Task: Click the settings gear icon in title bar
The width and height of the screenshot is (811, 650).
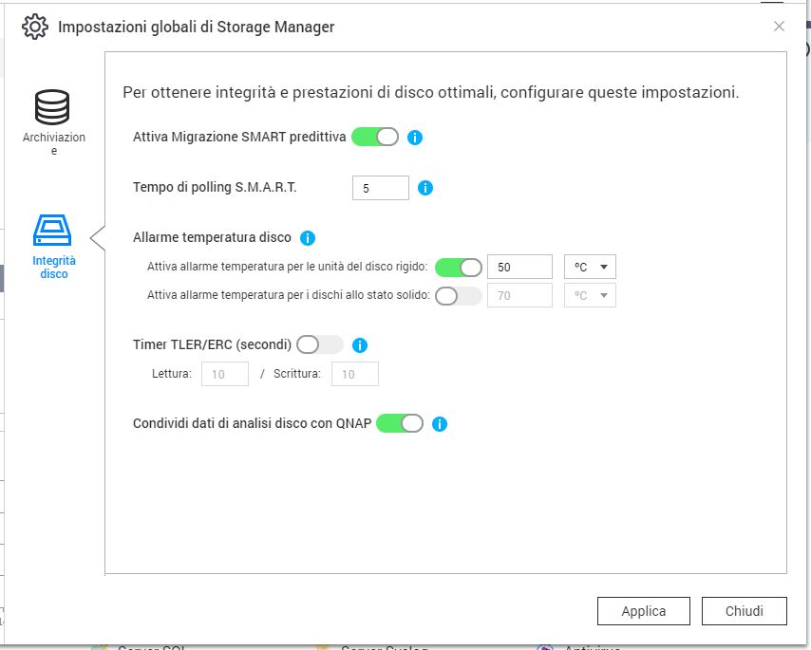Action: coord(35,27)
